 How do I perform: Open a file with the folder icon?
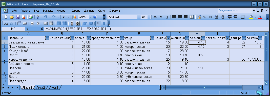[x=12, y=17]
